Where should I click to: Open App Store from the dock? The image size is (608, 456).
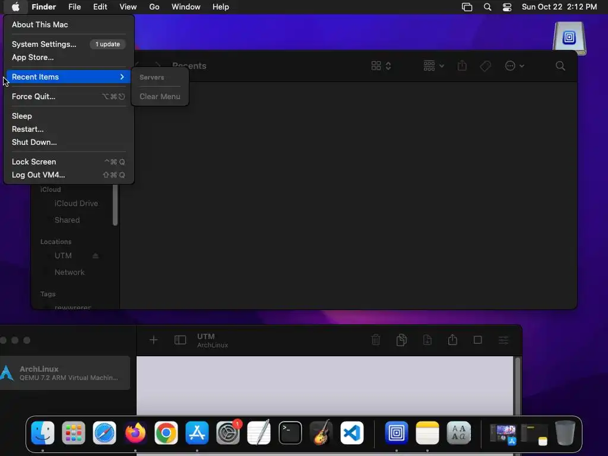197,432
